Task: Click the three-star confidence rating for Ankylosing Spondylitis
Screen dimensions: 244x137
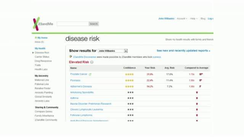Action: 130,92
